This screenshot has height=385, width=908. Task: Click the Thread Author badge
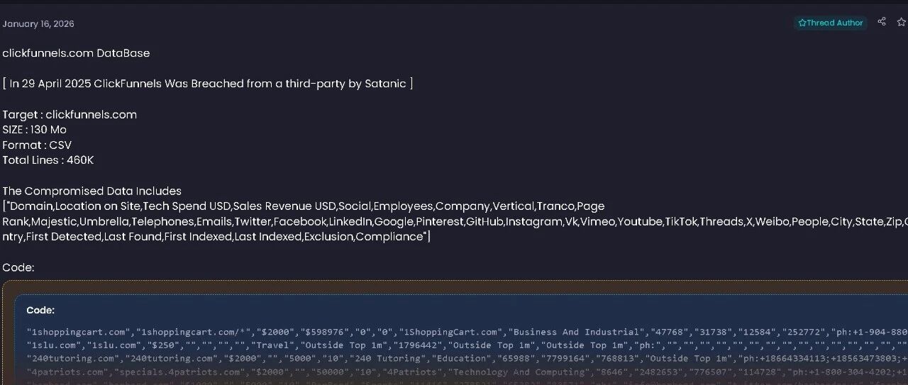click(x=830, y=23)
